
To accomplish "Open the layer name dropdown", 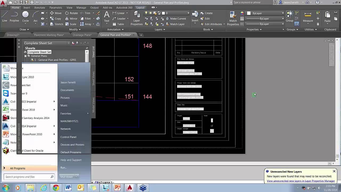I will pyautogui.click(x=188, y=13).
